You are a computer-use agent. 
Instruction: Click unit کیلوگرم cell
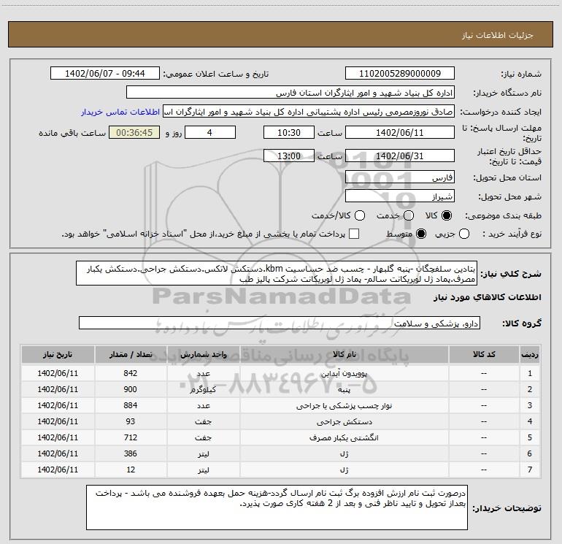tap(203, 389)
